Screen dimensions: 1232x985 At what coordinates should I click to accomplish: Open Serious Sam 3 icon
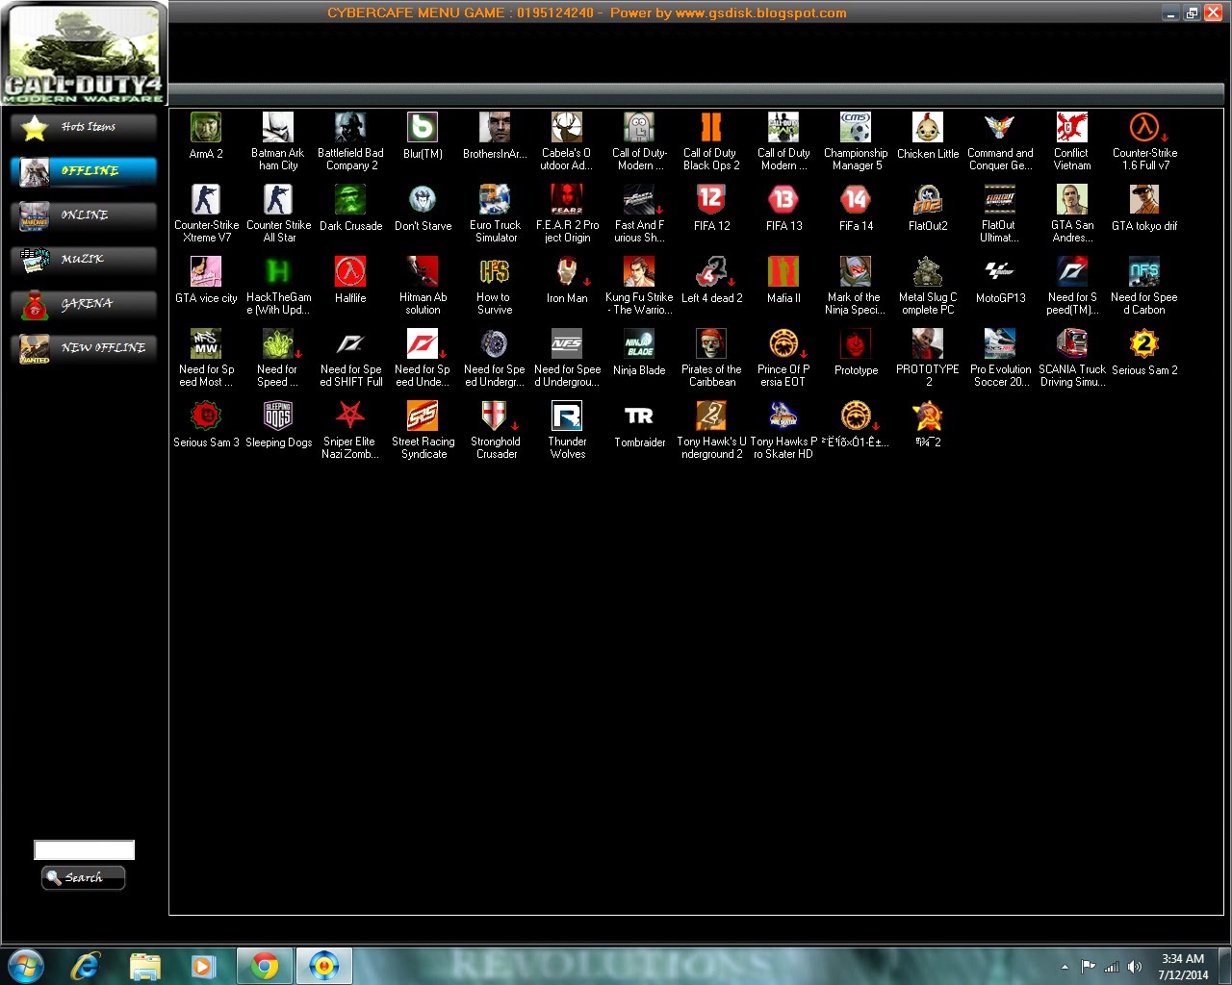click(x=206, y=416)
